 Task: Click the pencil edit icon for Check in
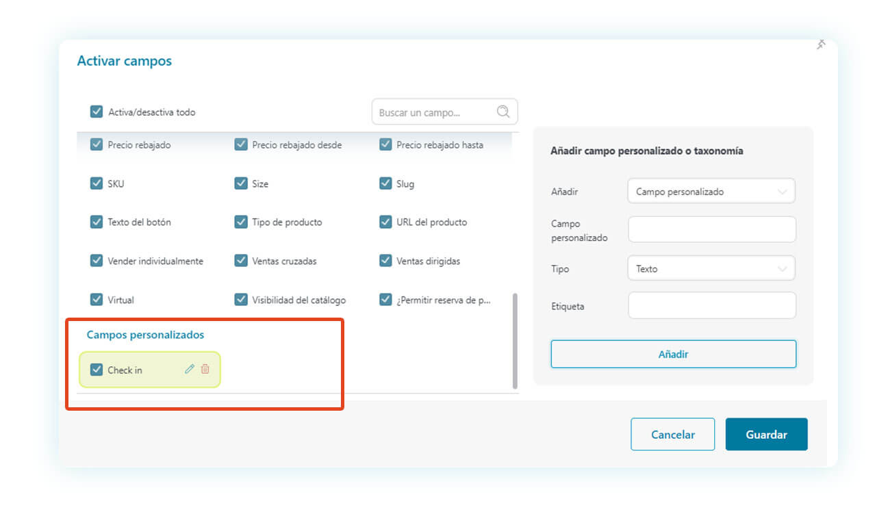point(190,369)
